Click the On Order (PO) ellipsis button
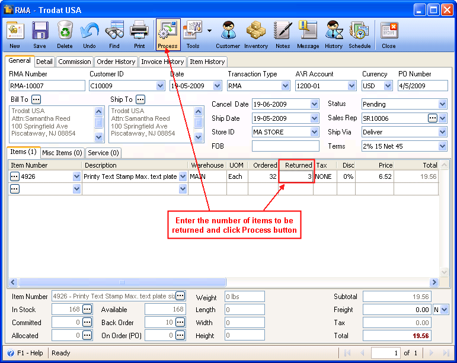The width and height of the screenshot is (457, 363). [x=180, y=335]
